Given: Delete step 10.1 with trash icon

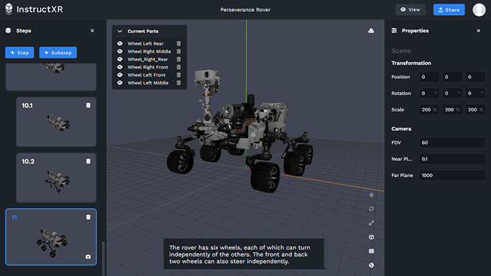Looking at the screenshot, I should [88, 105].
